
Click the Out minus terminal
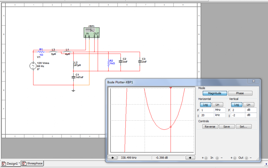click(x=246, y=158)
